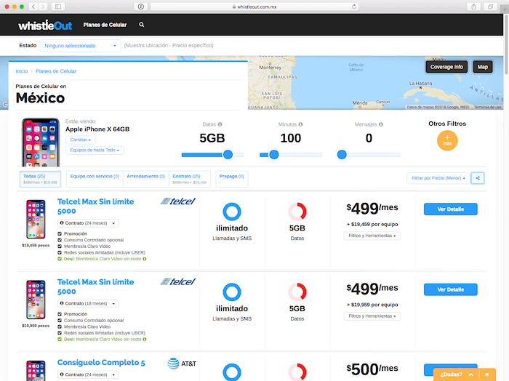Screen dimensions: 509x381
Task: Click the iPhone X thumbnail in first plan
Action: click(36, 220)
